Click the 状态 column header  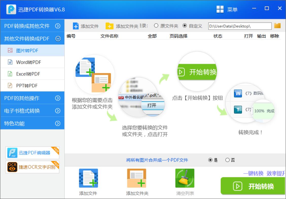[x=218, y=36]
